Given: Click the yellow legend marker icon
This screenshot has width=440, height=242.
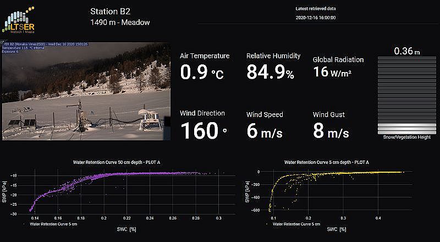Looking at the screenshot, I should pos(266,224).
